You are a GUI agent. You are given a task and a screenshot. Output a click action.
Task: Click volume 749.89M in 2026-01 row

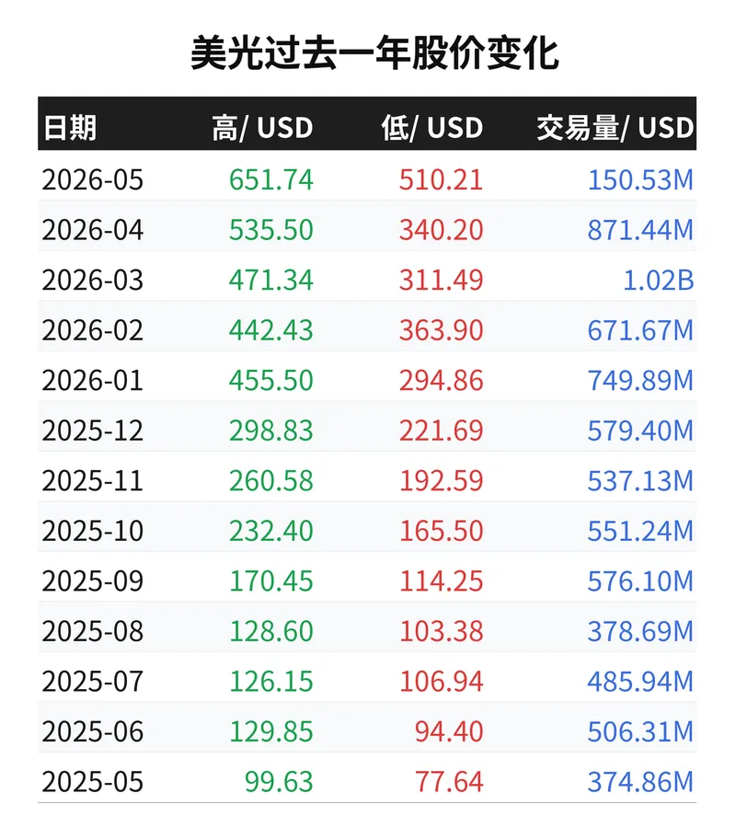[640, 380]
